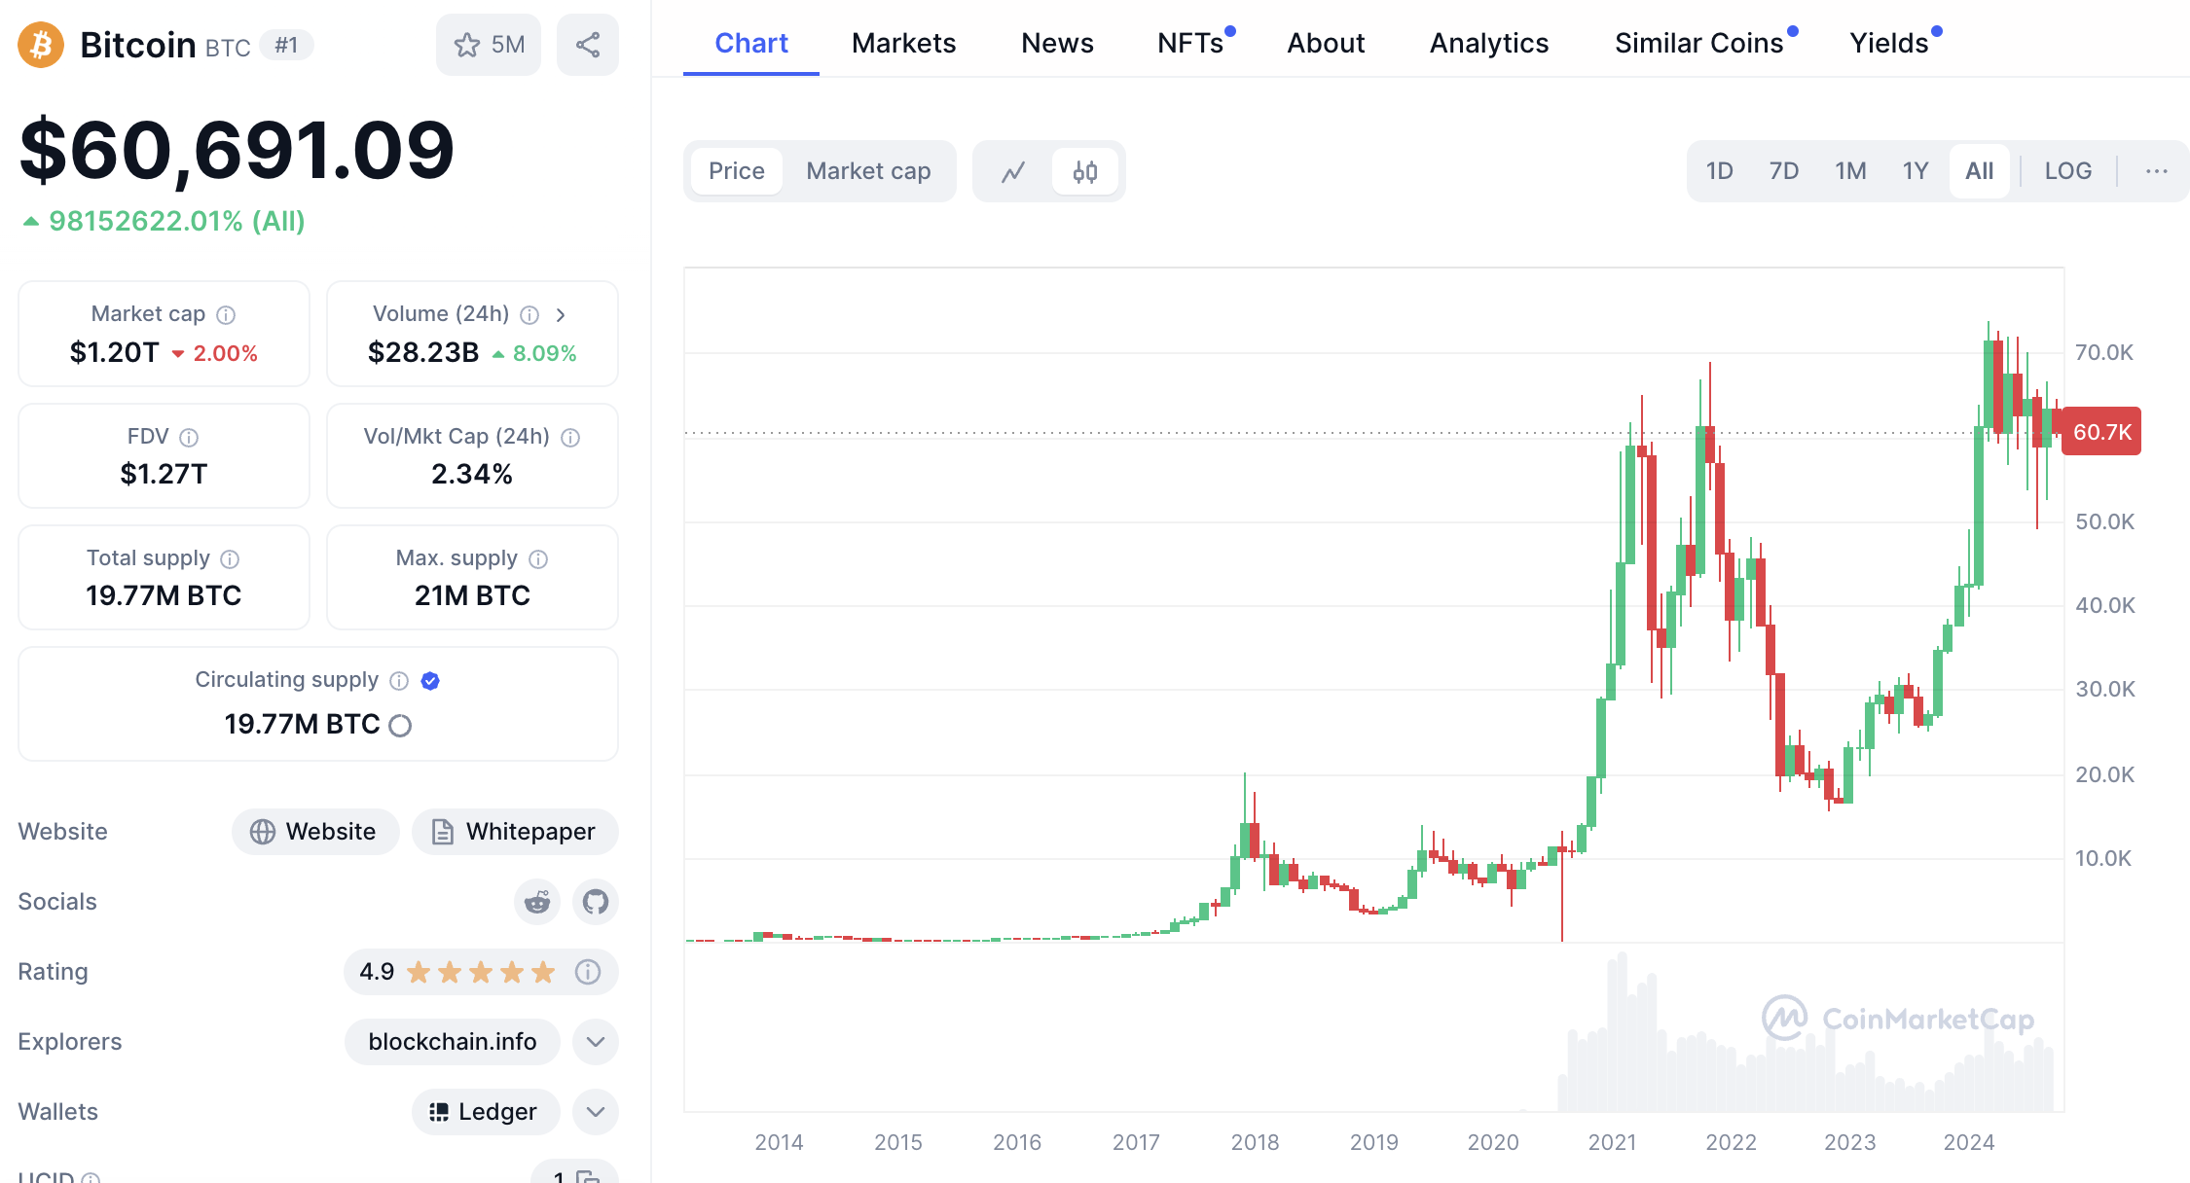The height and width of the screenshot is (1183, 2190).
Task: Open Market cap info tooltip icon
Action: (x=226, y=315)
